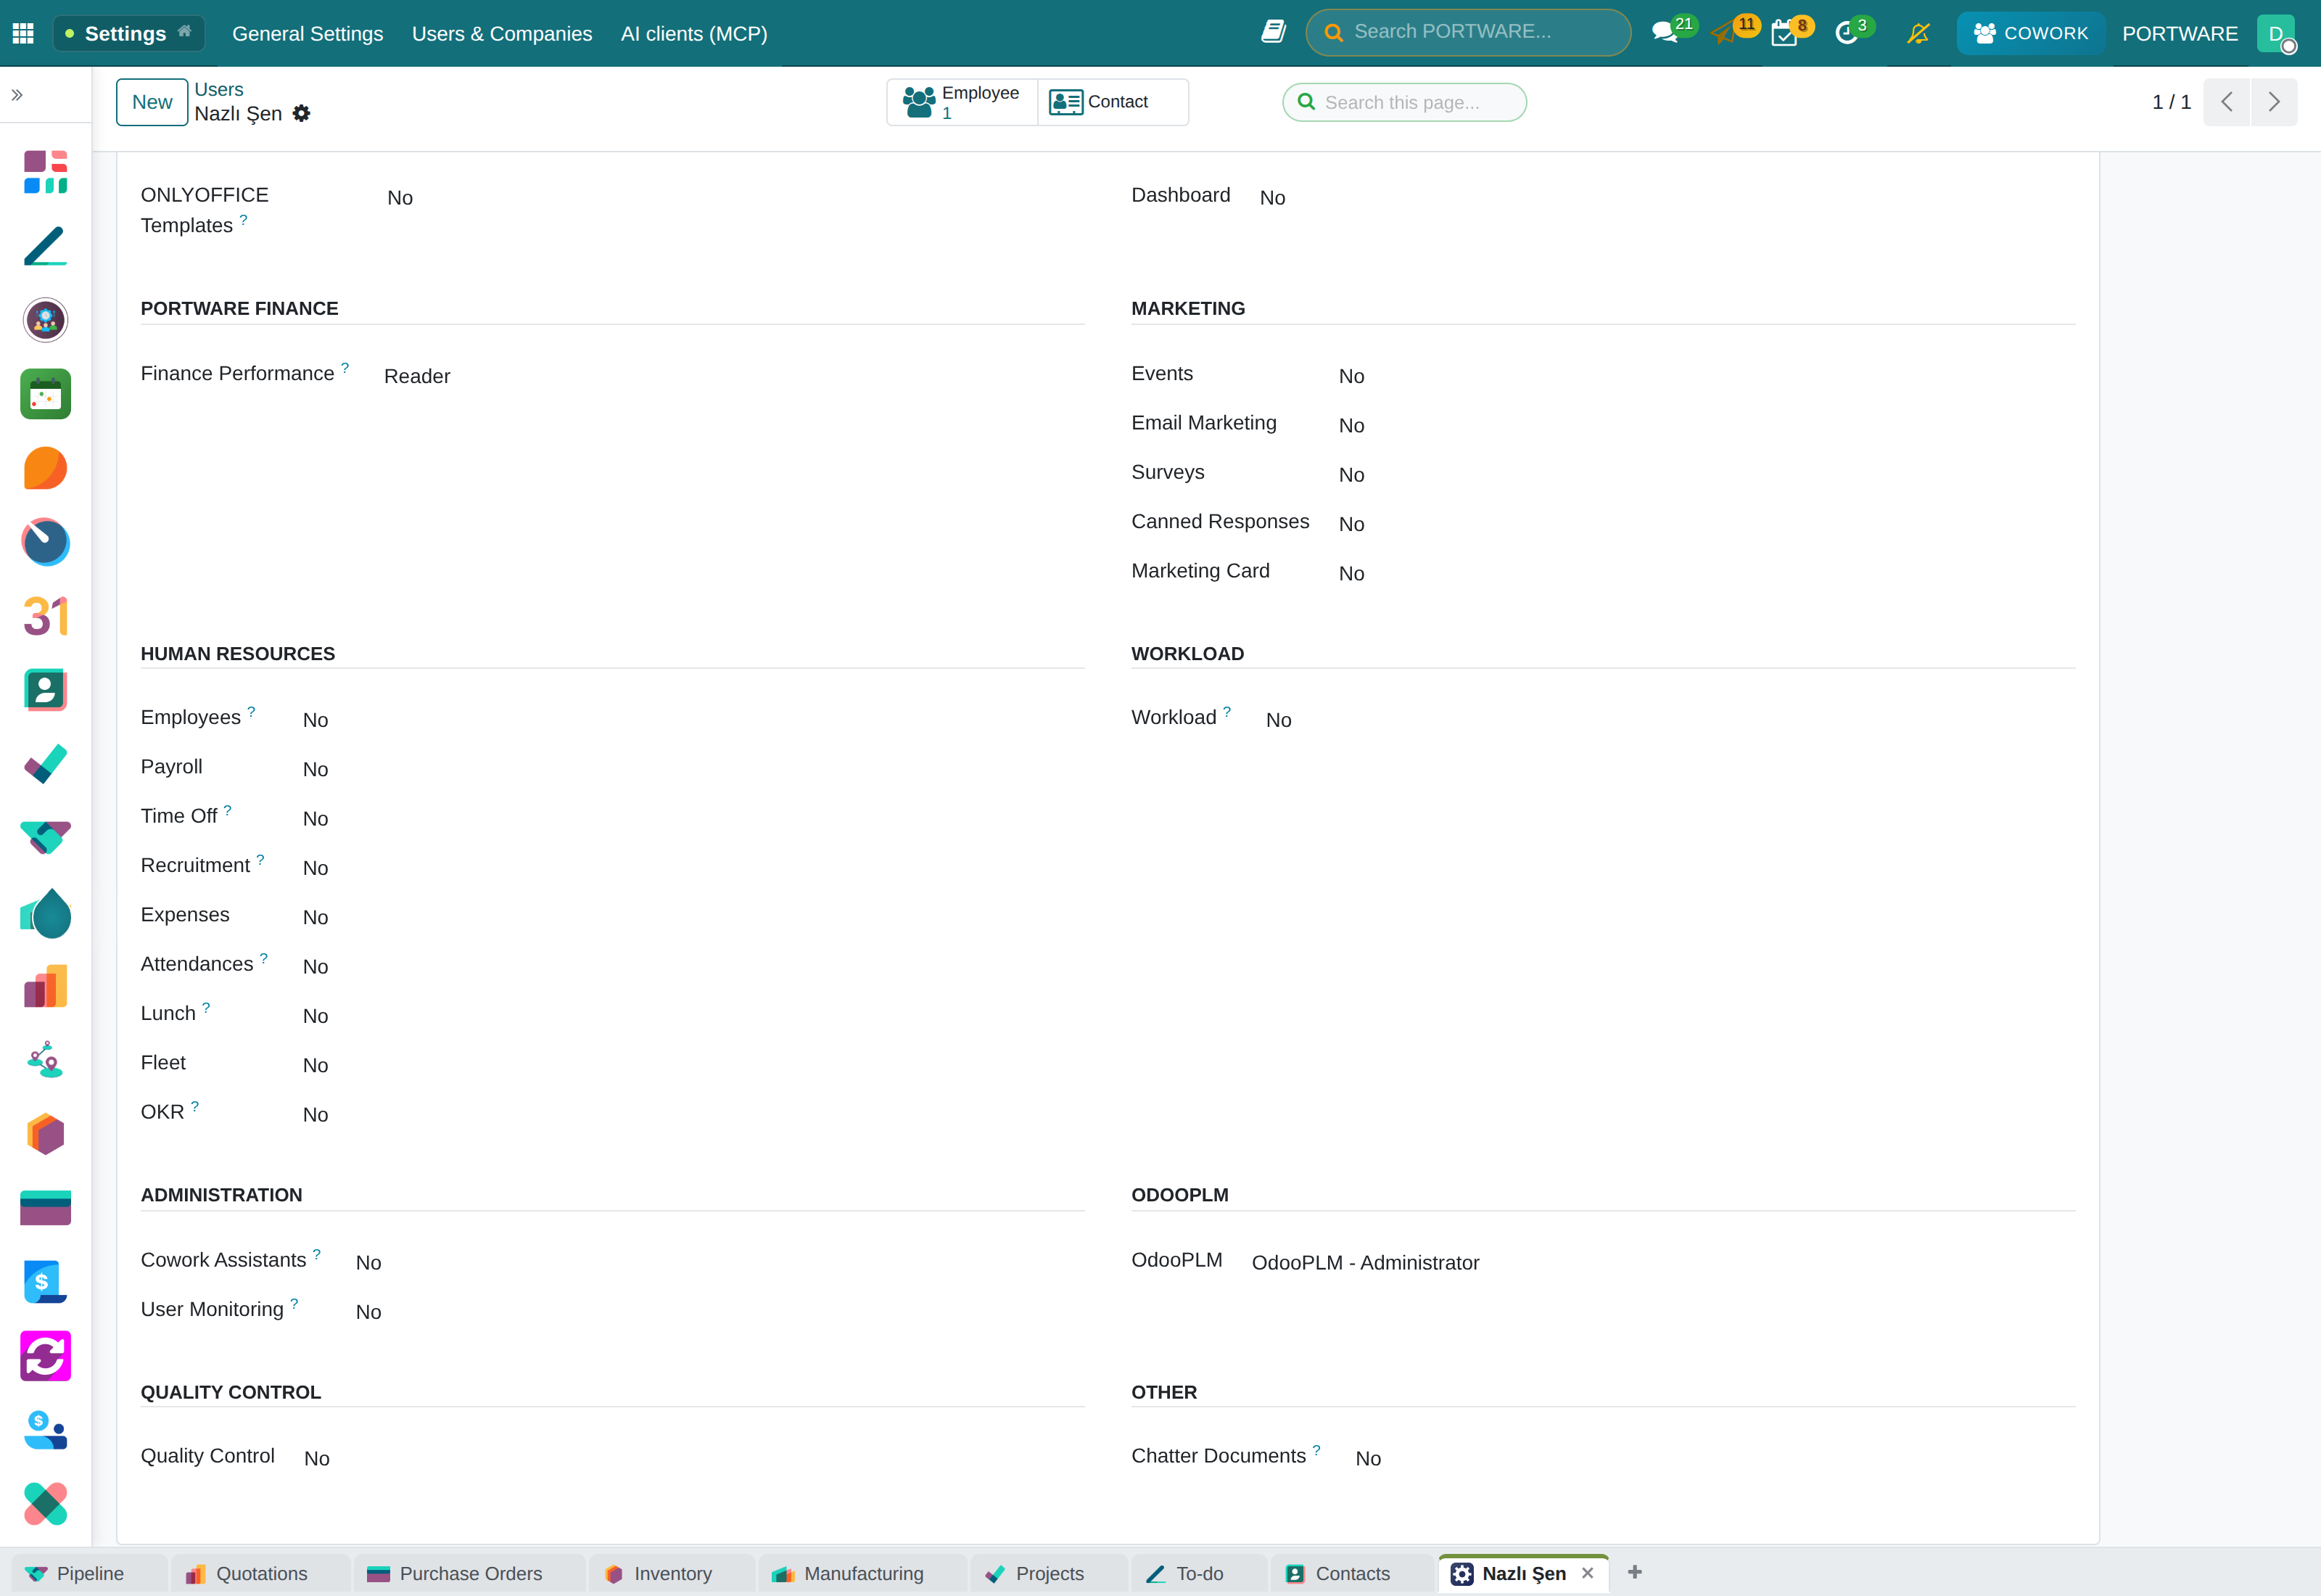The width and height of the screenshot is (2321, 1596).
Task: Click the user avatar D in top bar
Action: (x=2275, y=33)
